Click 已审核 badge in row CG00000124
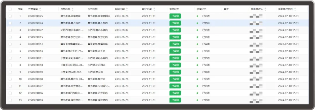315x110 pixels. click(x=175, y=23)
